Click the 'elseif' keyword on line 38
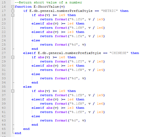 (x=38, y=99)
